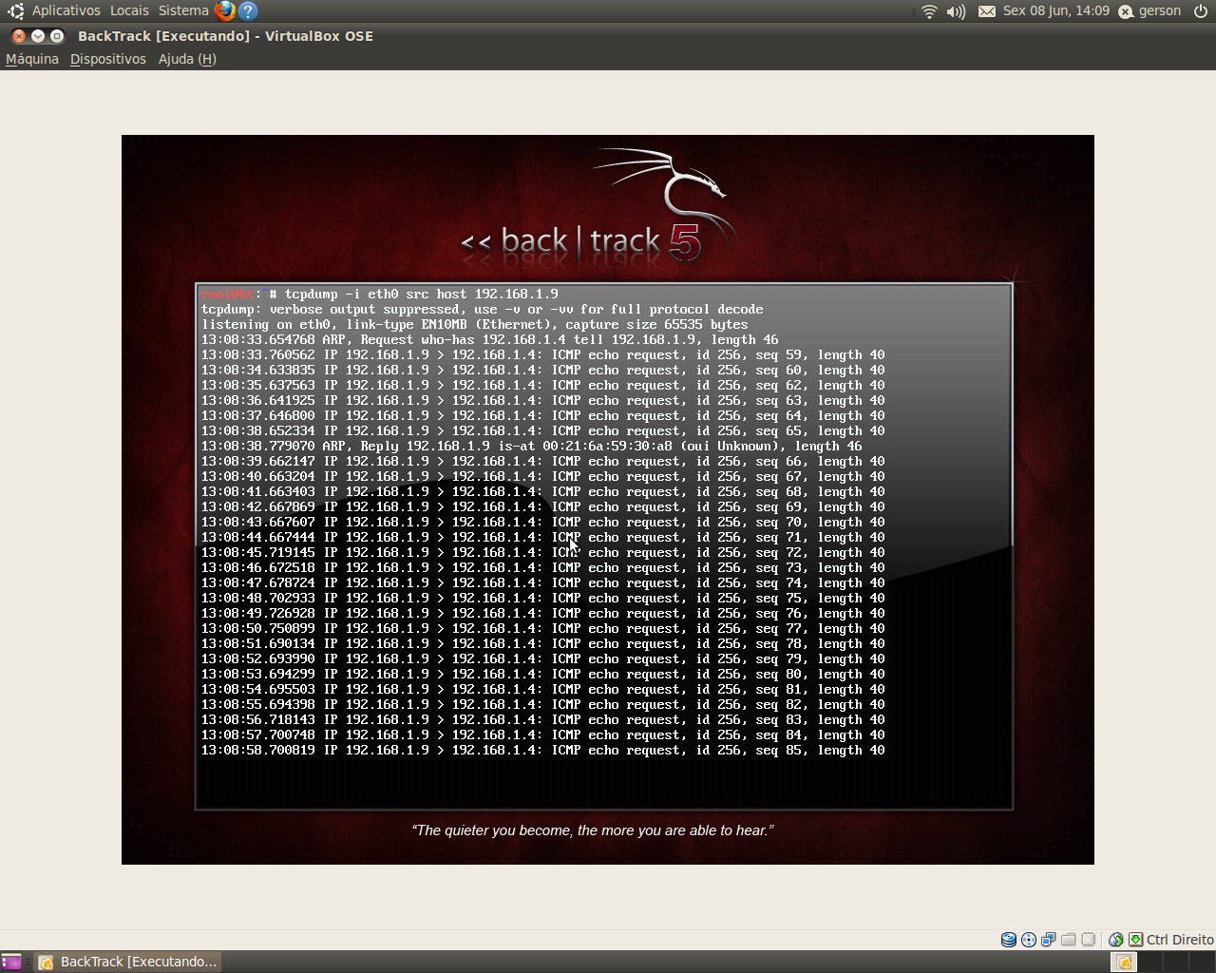Click the 'listening on eth0' output line
The image size is (1216, 973).
474,325
